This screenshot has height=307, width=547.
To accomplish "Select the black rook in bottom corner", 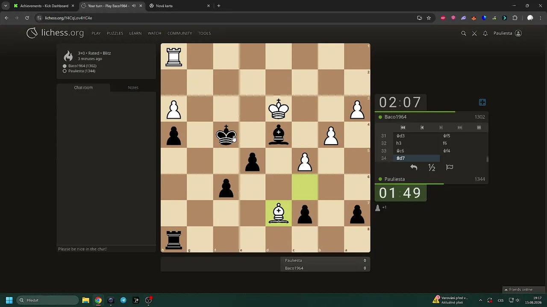I will [x=174, y=240].
